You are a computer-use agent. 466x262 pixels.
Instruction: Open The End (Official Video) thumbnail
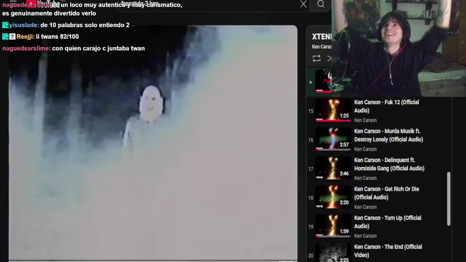pyautogui.click(x=332, y=253)
